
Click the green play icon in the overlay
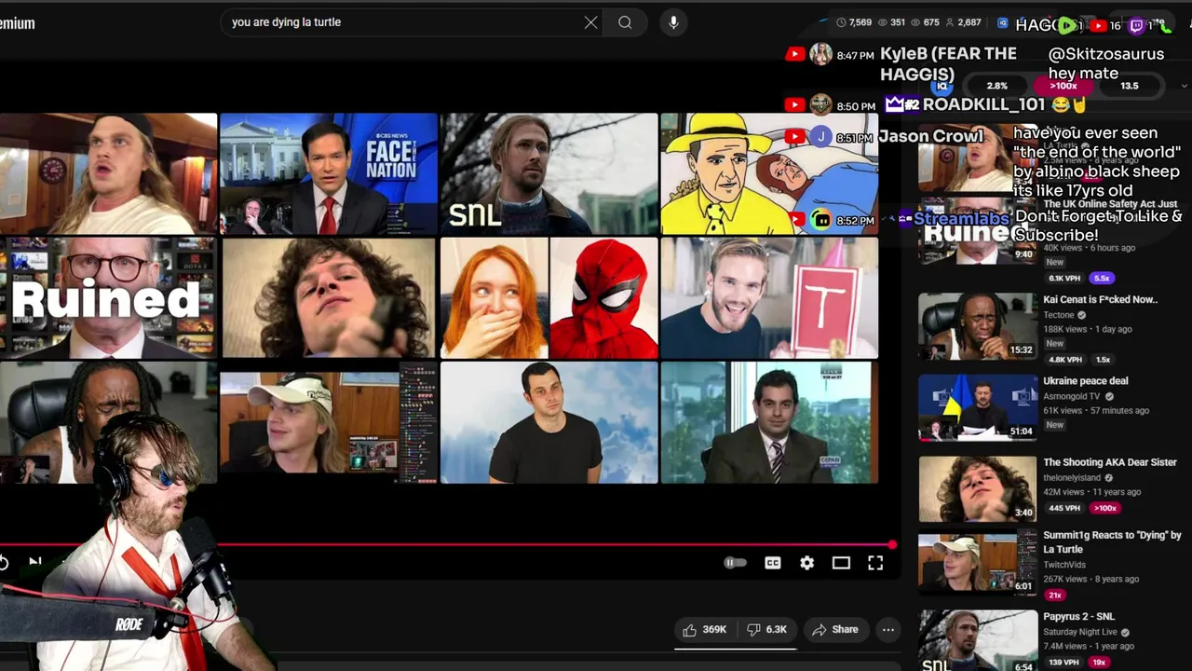(x=1067, y=25)
